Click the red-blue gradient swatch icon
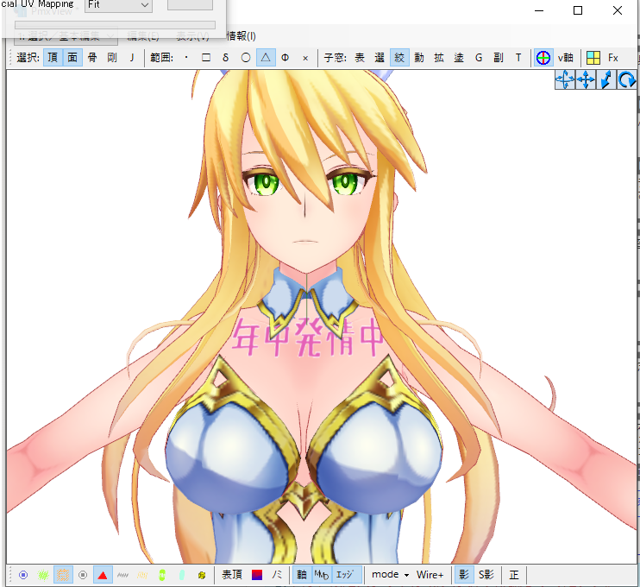Viewport: 640px width, 587px height. point(257,575)
